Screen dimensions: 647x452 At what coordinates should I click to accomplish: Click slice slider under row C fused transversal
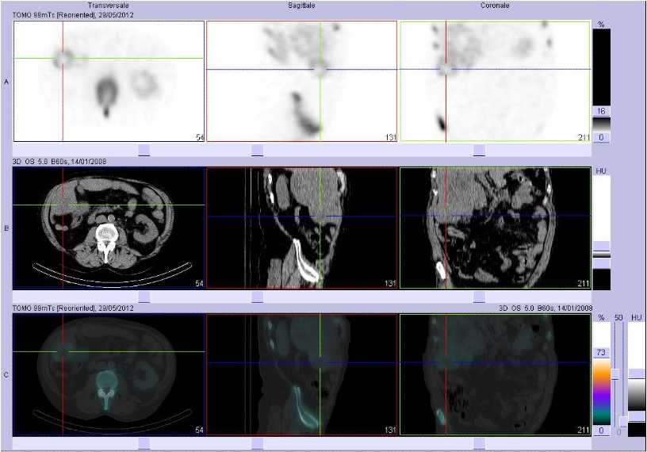click(144, 444)
